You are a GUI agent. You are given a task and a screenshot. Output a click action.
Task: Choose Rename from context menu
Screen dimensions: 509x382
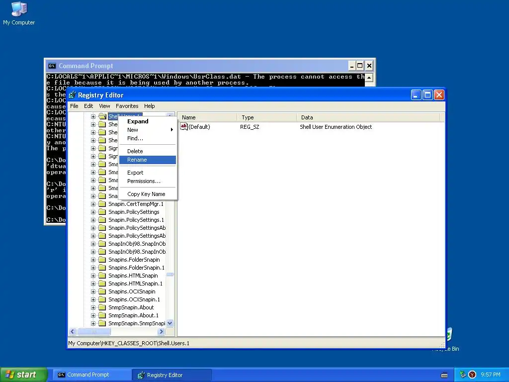(x=148, y=160)
